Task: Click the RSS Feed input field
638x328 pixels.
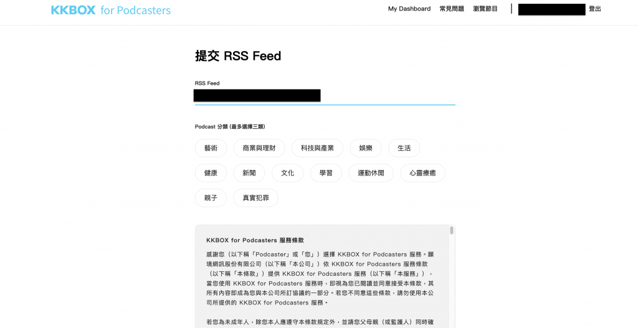Action: (x=325, y=96)
